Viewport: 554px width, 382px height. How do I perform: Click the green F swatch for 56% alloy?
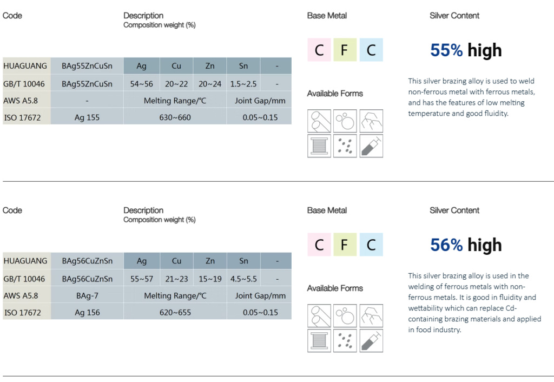click(x=345, y=245)
